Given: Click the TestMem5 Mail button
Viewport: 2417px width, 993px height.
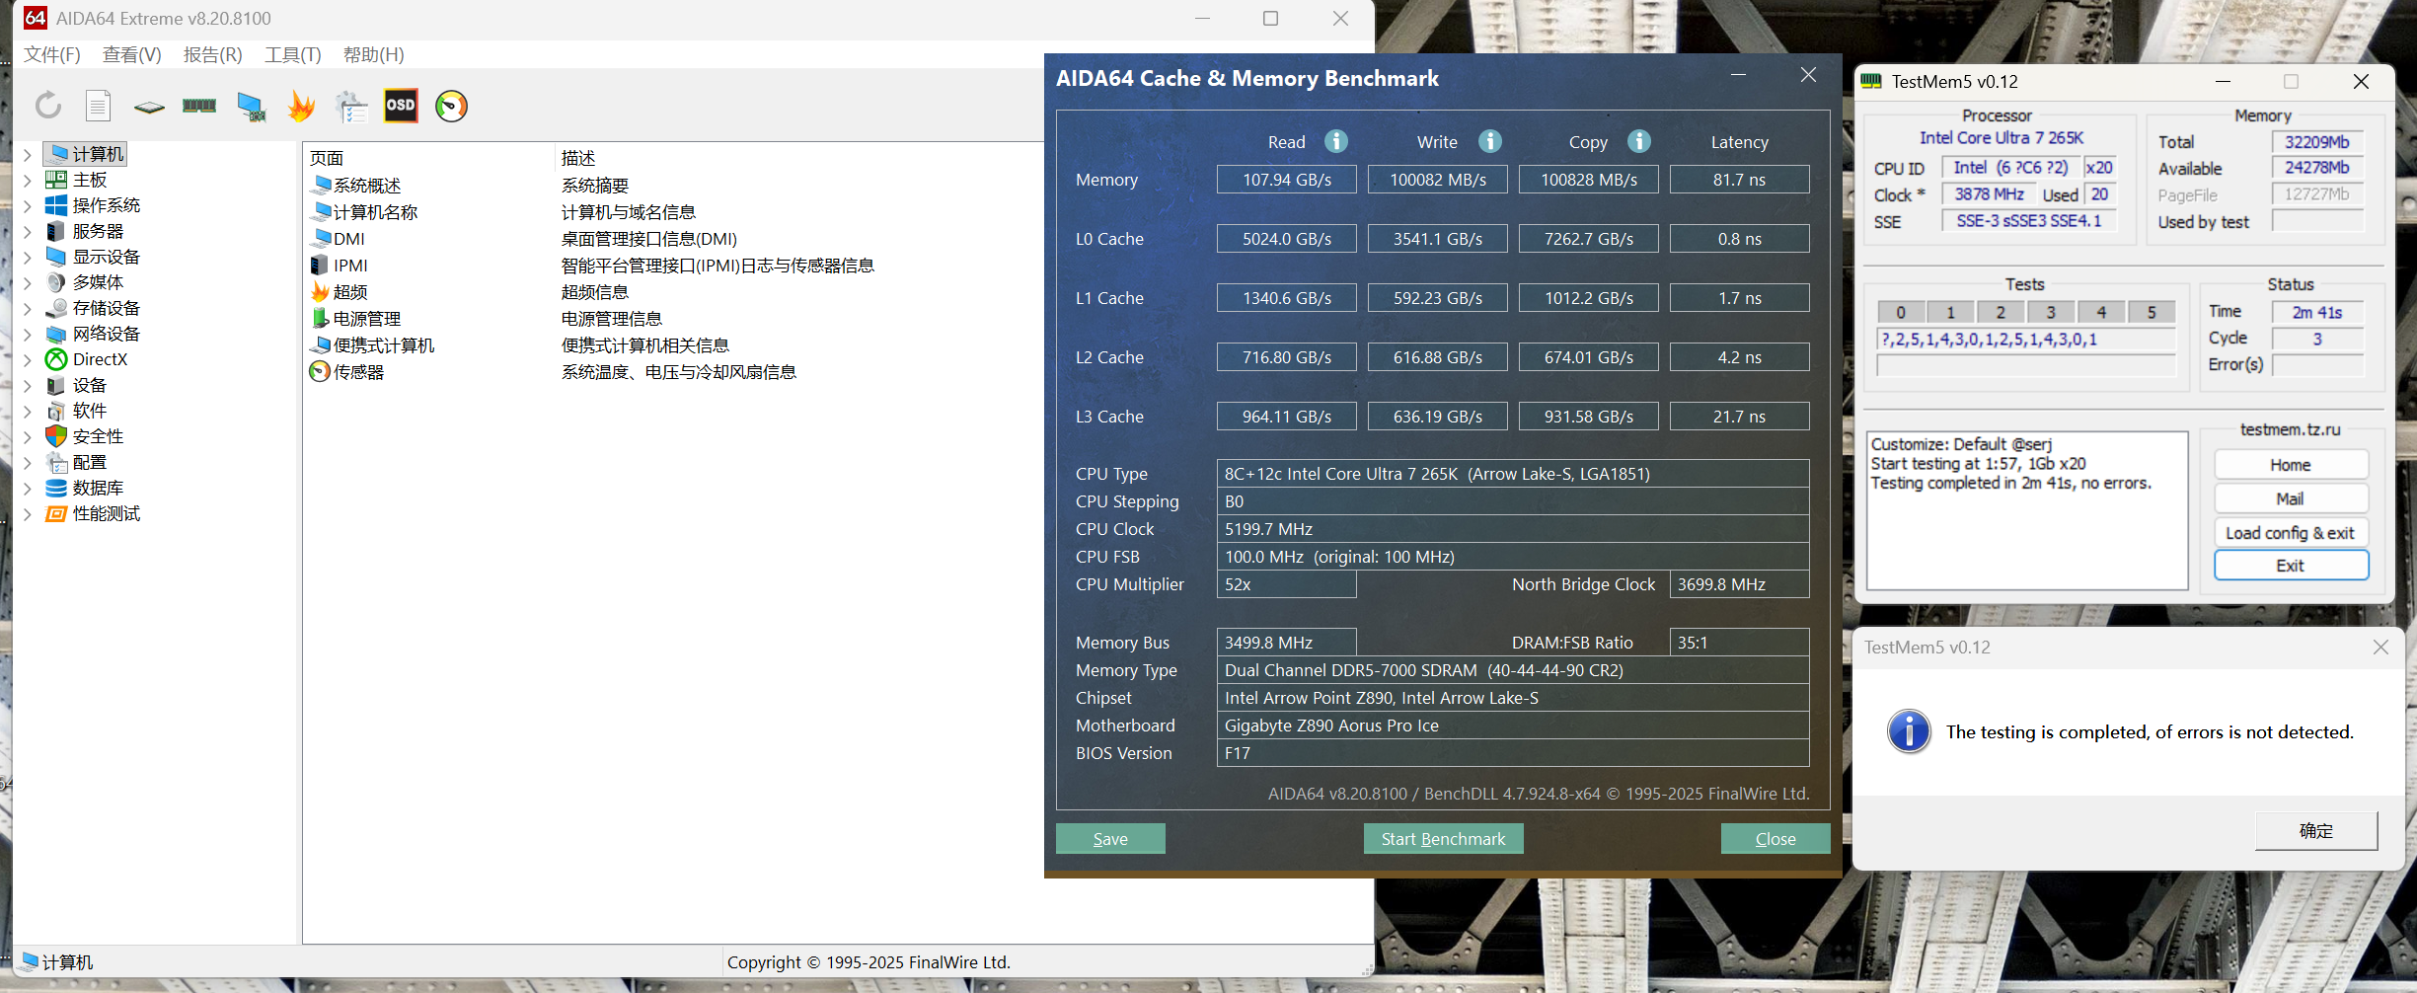Looking at the screenshot, I should pos(2291,498).
